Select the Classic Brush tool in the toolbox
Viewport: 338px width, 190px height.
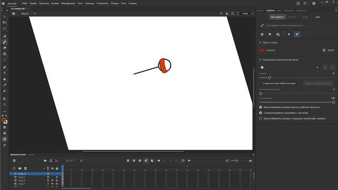pyautogui.click(x=5, y=42)
